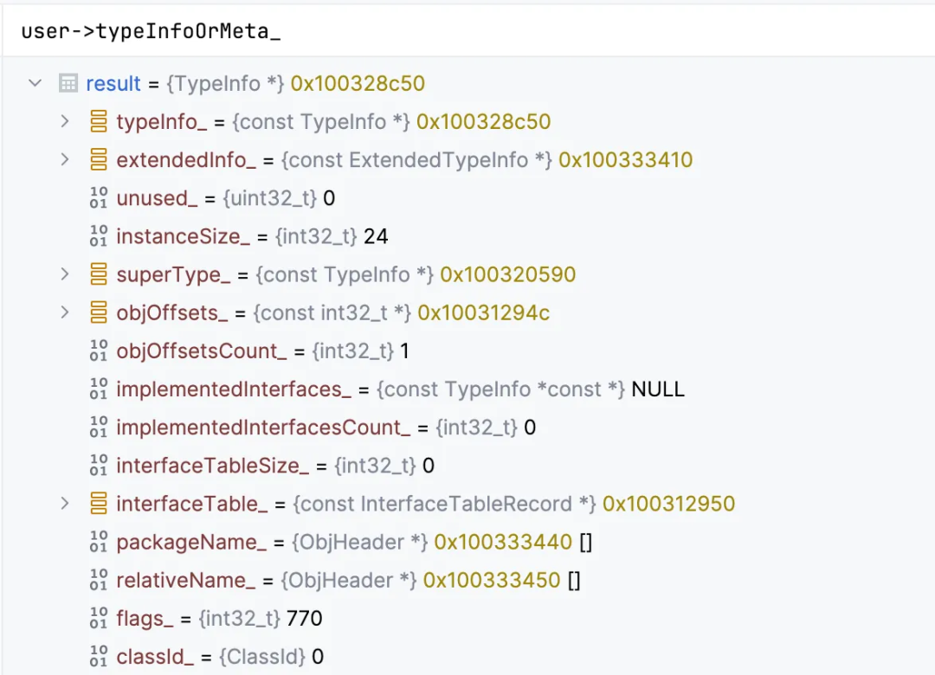Click the user->typeInfoOrMeta_ expression field
This screenshot has height=675, width=935.
[468, 30]
